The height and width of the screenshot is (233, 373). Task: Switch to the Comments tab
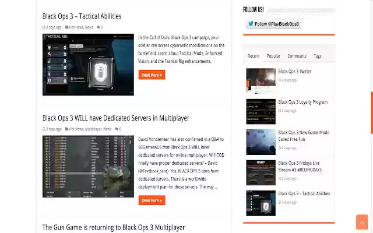297,56
